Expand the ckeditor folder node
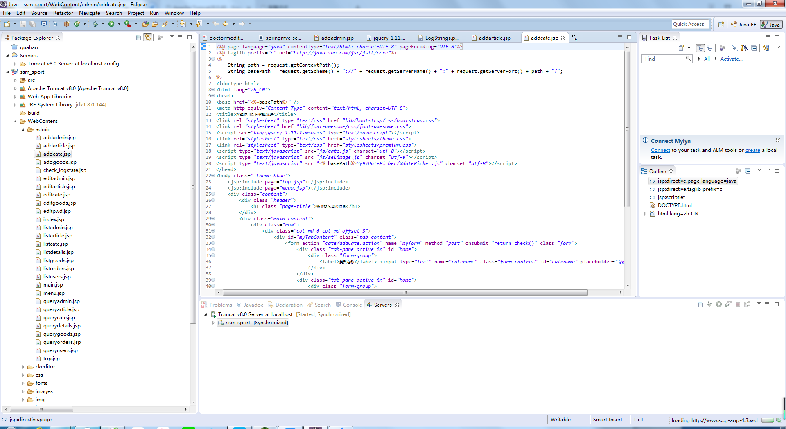The height and width of the screenshot is (429, 786). 23,367
